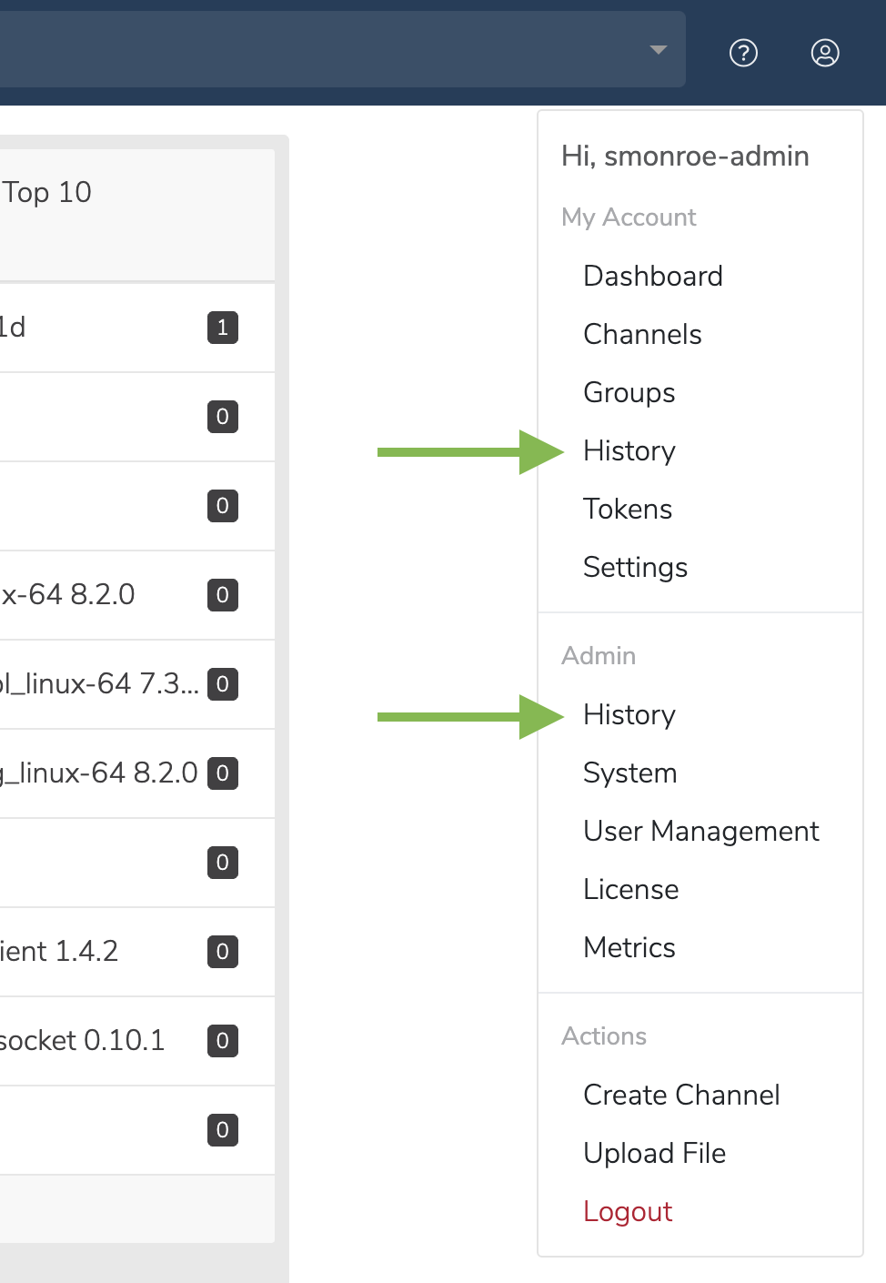
Task: Expand the top bar dropdown arrow
Action: (x=659, y=50)
